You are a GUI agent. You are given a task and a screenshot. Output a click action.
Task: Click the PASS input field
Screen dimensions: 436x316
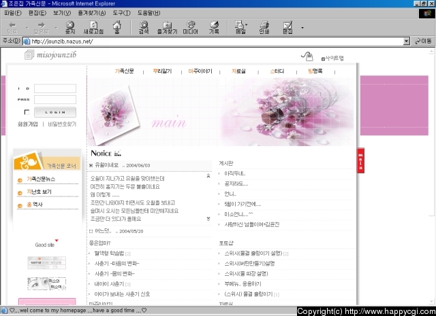pos(55,99)
